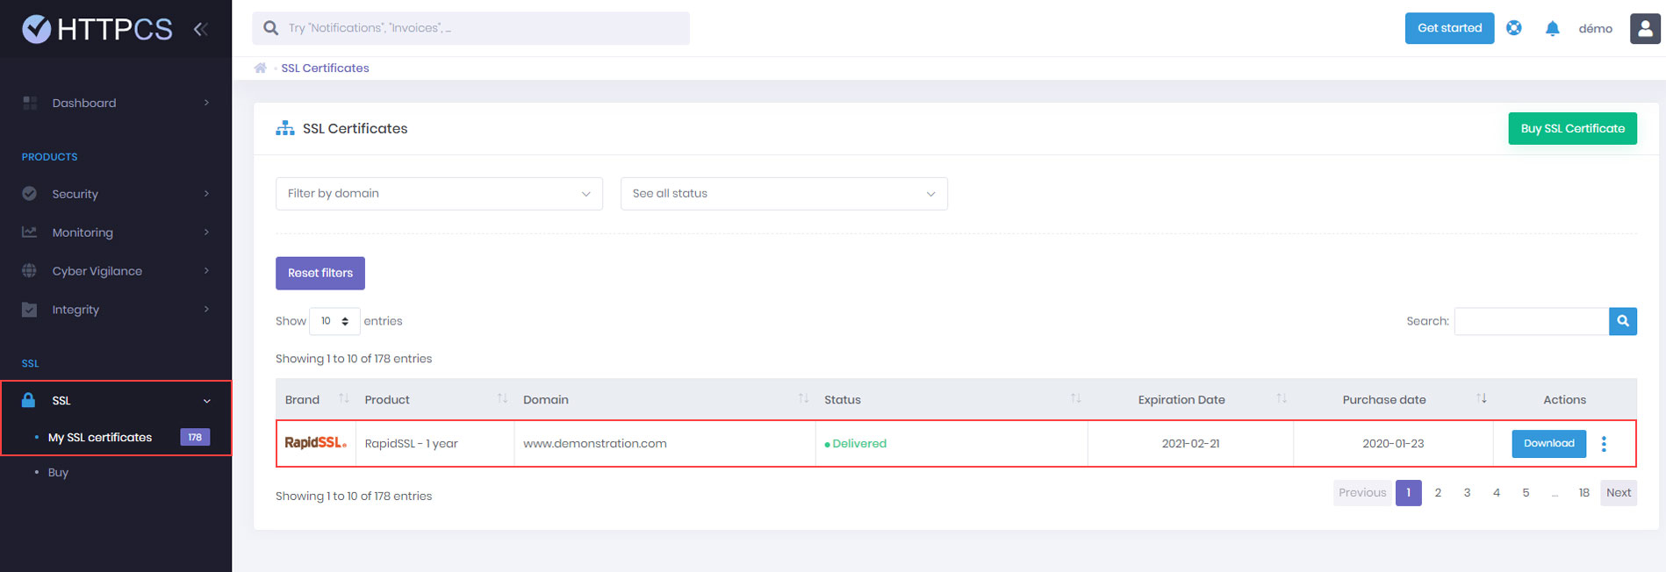The height and width of the screenshot is (572, 1666).
Task: Sort table by Brand column
Action: click(344, 399)
